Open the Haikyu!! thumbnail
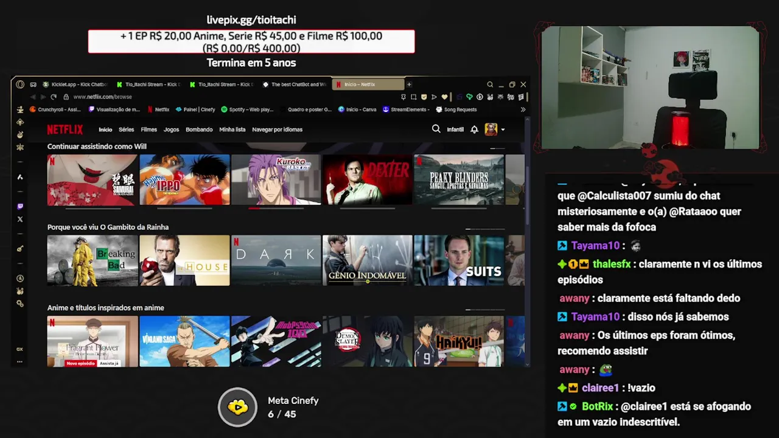This screenshot has width=779, height=438. [459, 341]
